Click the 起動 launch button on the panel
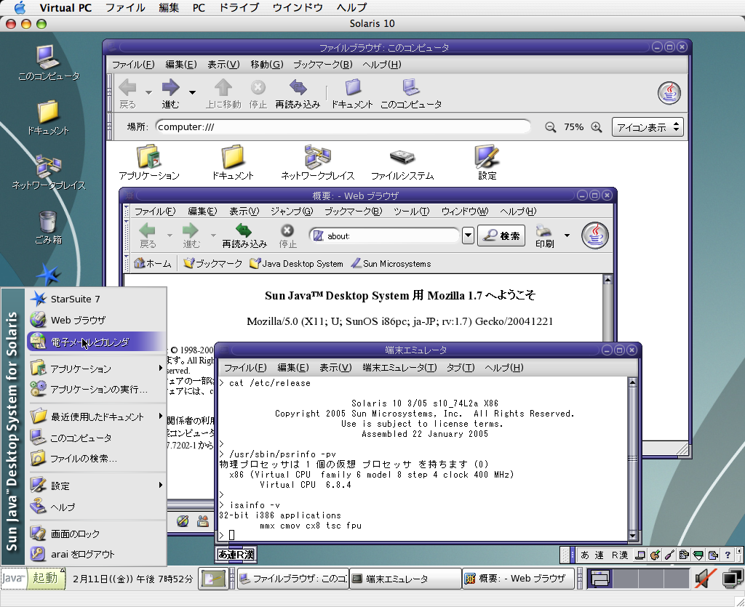The image size is (745, 607). (x=33, y=578)
